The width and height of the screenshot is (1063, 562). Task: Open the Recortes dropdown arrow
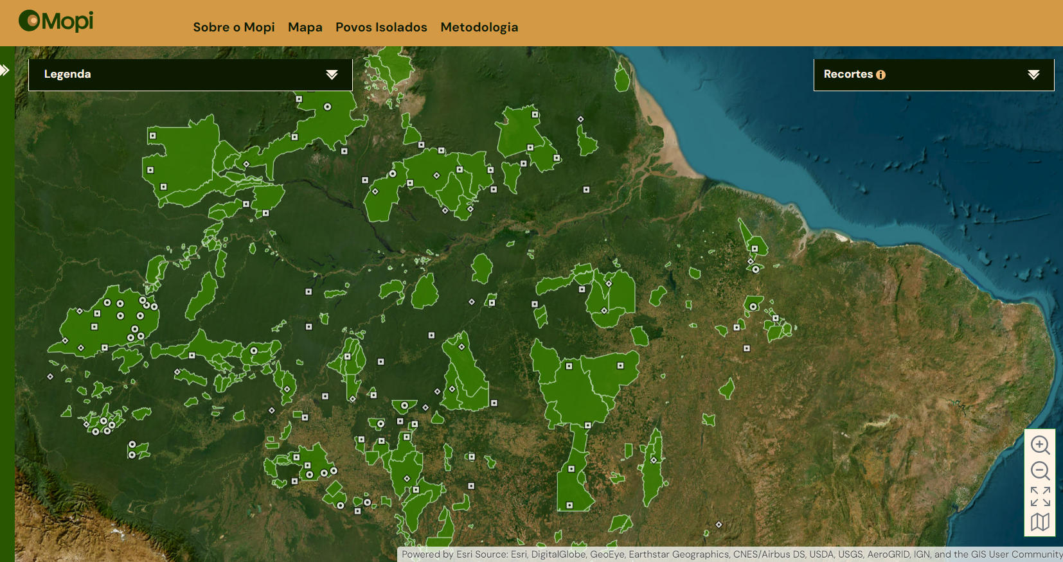(1033, 75)
